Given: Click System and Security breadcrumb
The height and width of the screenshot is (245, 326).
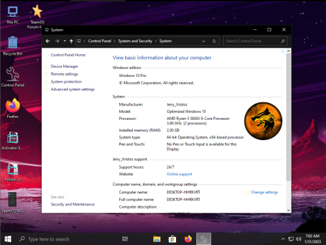Looking at the screenshot, I should point(135,41).
